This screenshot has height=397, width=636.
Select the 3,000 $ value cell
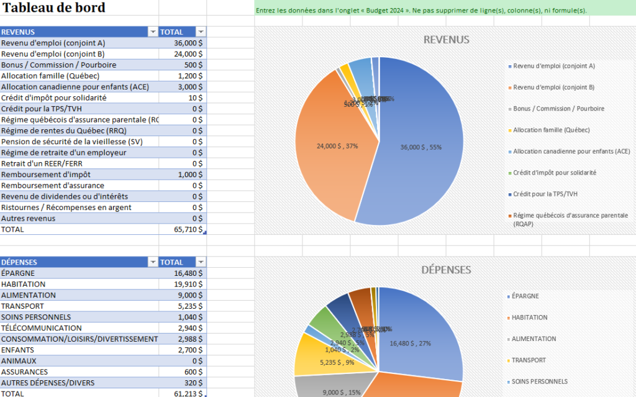coord(183,87)
